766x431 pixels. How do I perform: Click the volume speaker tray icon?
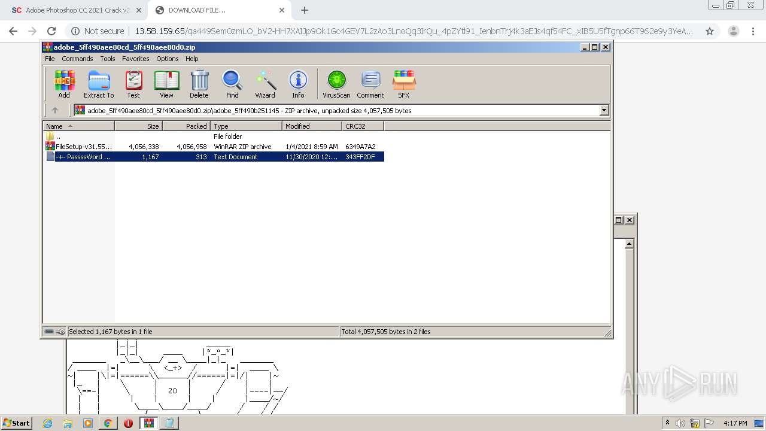680,423
